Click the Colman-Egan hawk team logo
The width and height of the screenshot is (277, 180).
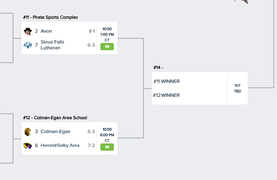click(28, 131)
